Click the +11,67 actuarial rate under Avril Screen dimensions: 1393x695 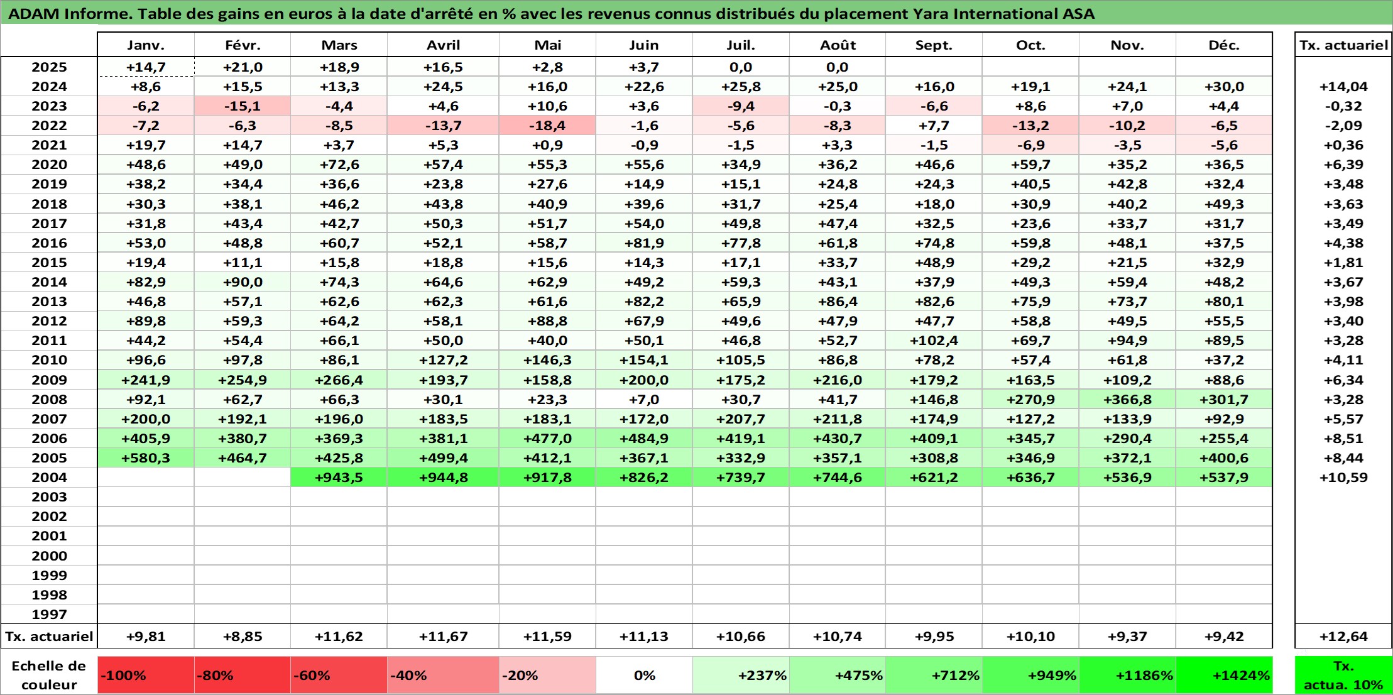(443, 637)
